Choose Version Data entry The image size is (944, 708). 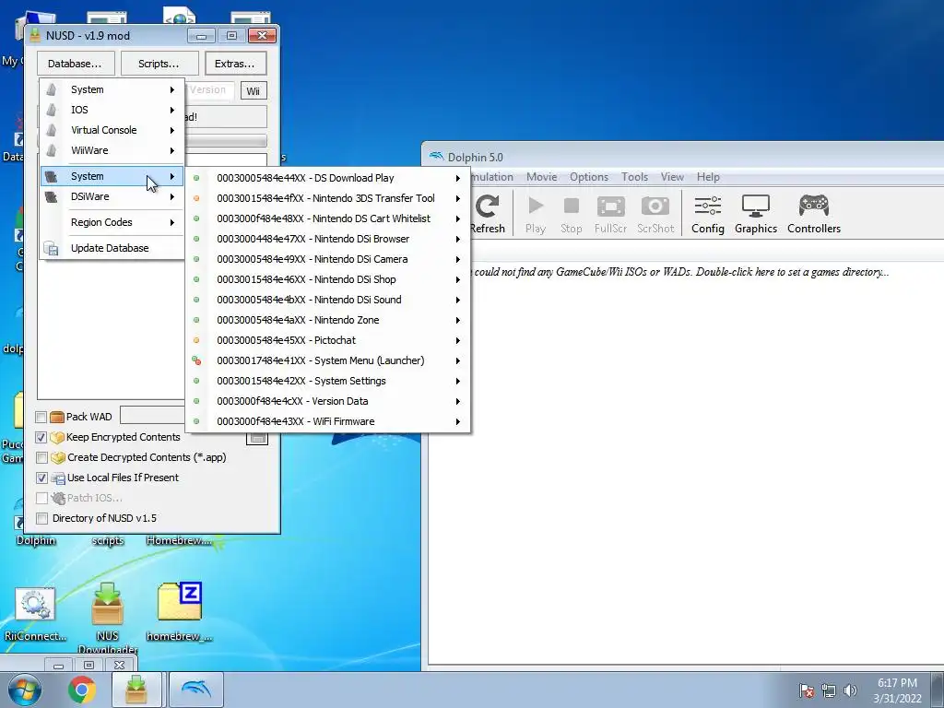(328, 401)
